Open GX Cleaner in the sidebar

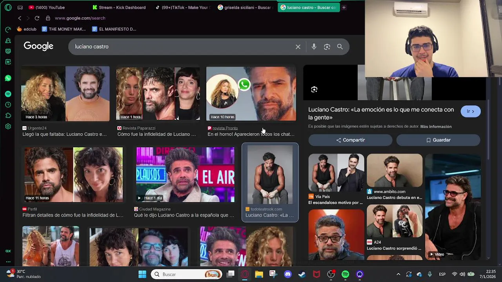coord(8,40)
